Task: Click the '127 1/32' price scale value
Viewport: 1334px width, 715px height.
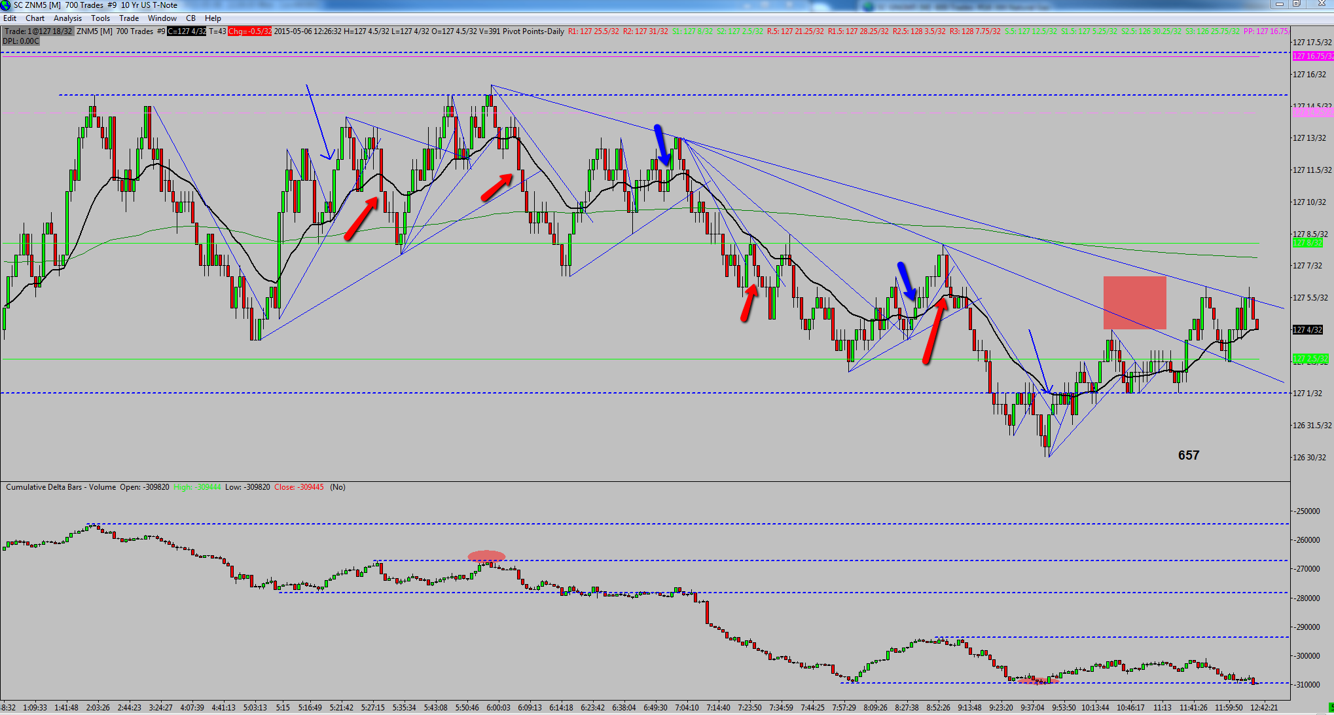Action: tap(1307, 394)
